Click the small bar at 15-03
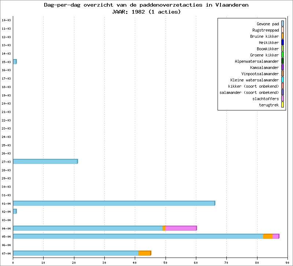This screenshot has width=293, height=266. pos(15,62)
